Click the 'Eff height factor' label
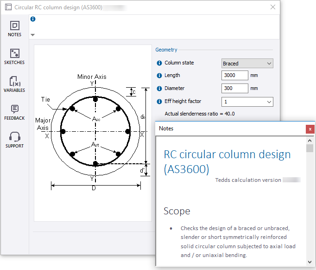Screen dimensions: 316x270 (x=183, y=101)
